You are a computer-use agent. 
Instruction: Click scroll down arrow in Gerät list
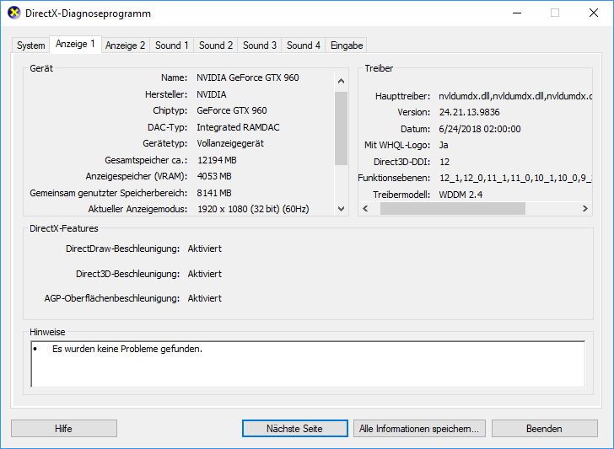click(x=341, y=209)
